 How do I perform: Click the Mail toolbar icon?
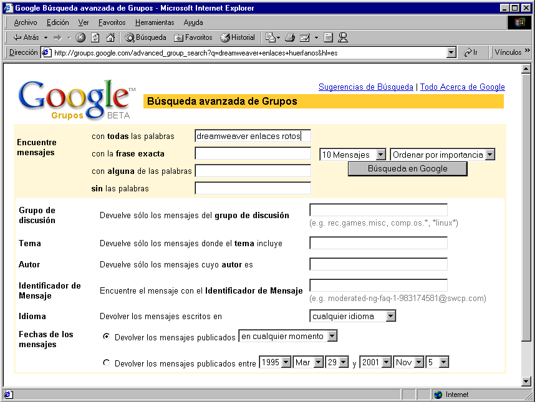coord(271,37)
